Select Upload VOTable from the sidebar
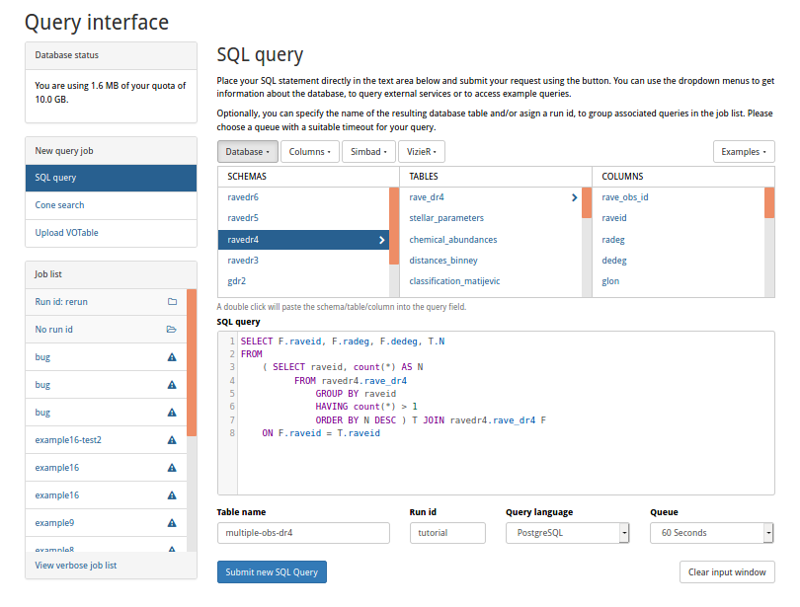 (66, 233)
